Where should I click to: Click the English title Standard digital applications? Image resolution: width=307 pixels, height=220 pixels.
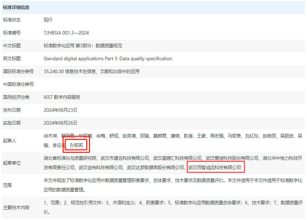(108, 58)
